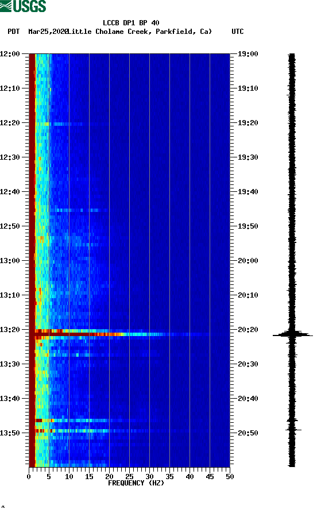Click the "13:40" PDT time label
The width and height of the screenshot is (317, 513).
coord(10,399)
